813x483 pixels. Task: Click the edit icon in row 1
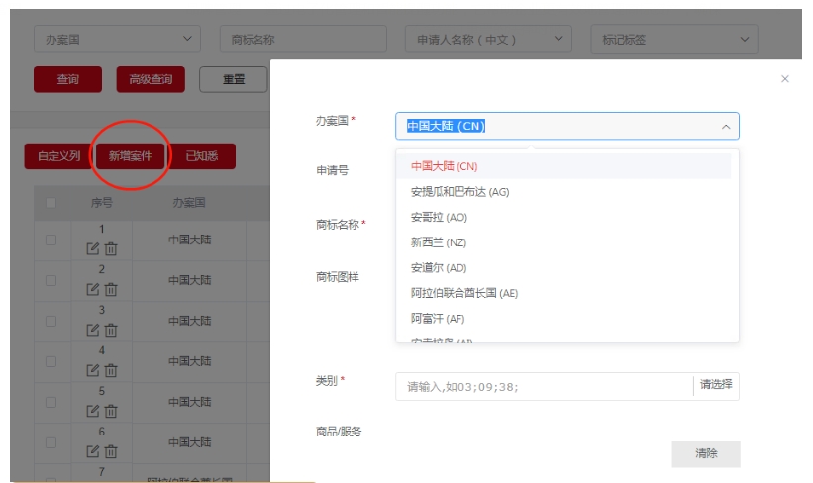pyautogui.click(x=93, y=248)
